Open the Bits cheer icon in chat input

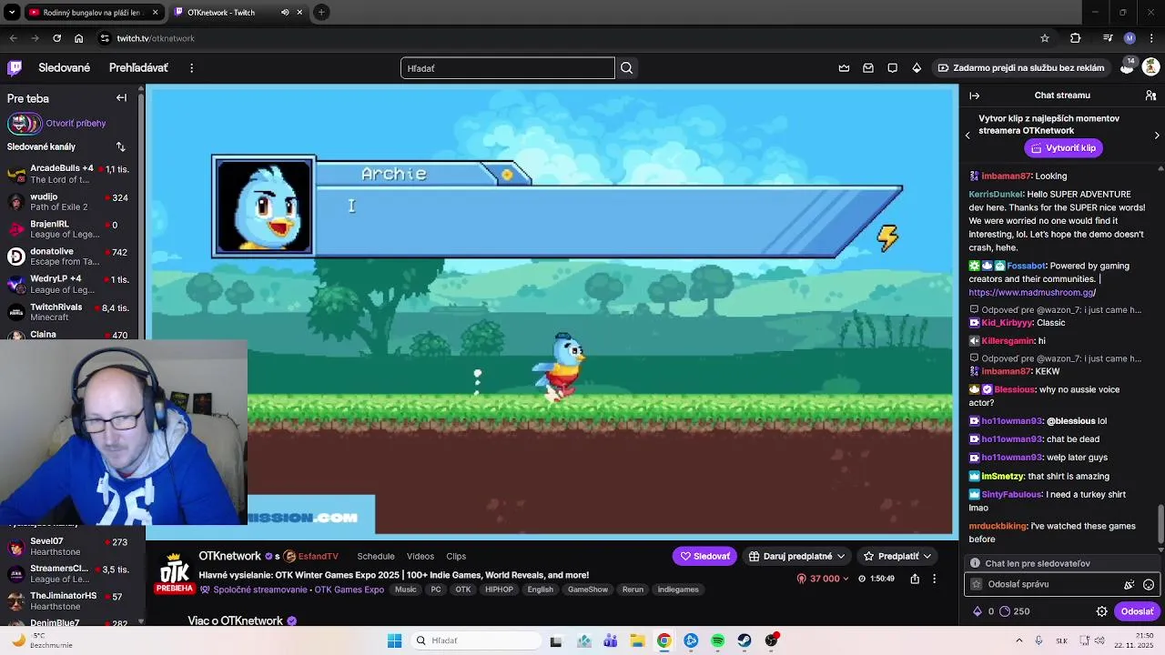(1130, 585)
